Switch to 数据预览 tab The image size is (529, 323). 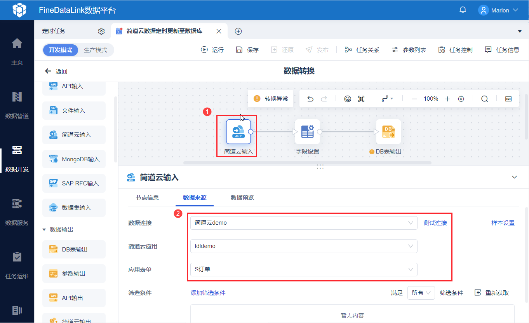[x=242, y=198]
